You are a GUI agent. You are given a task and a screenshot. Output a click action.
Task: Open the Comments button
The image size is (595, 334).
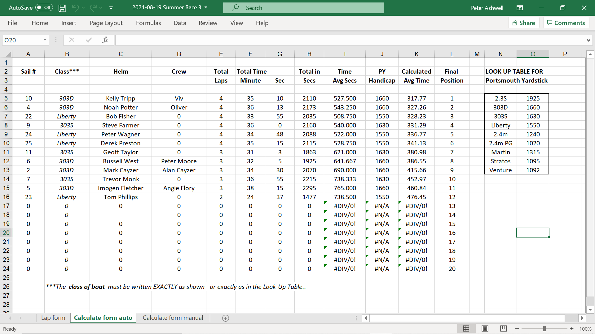click(566, 23)
